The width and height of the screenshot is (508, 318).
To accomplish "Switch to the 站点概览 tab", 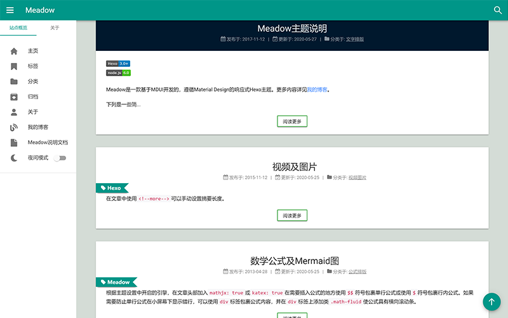I will (x=18, y=28).
